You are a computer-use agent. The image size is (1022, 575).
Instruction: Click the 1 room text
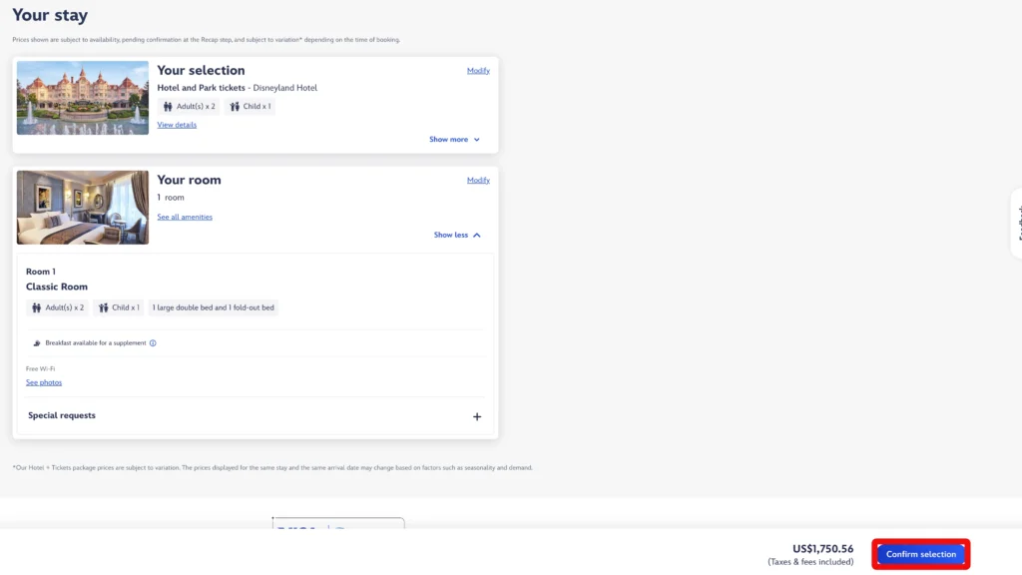coord(171,198)
